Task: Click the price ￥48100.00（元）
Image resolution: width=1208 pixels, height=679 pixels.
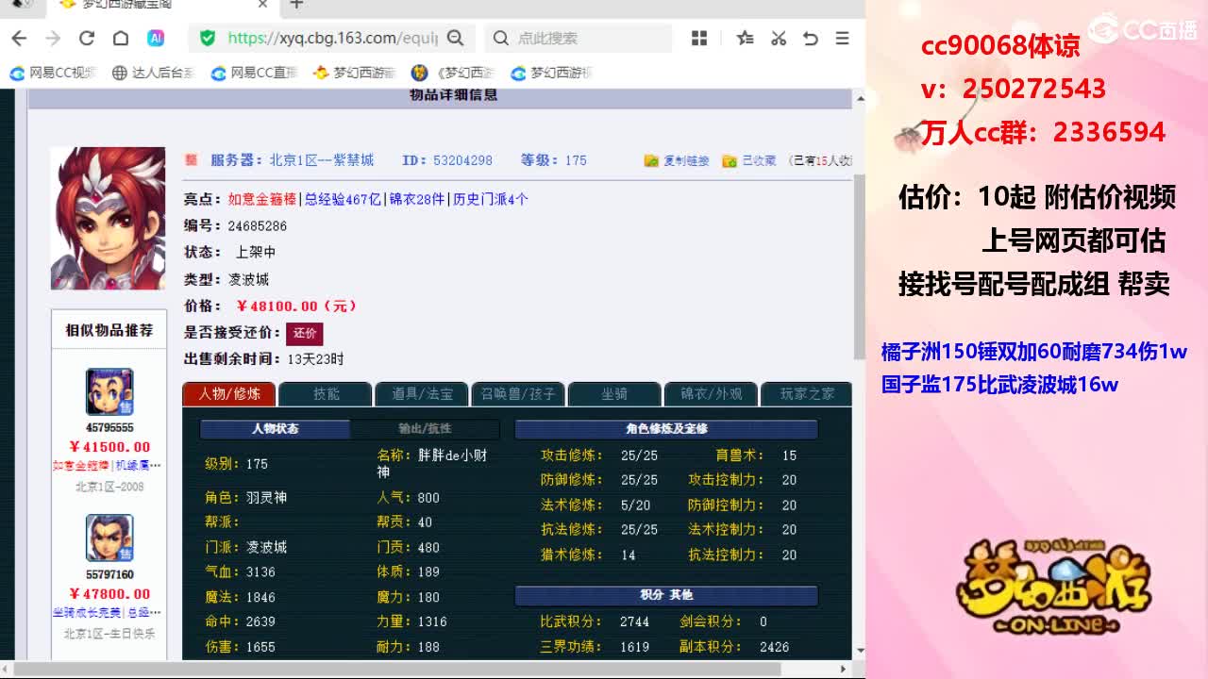Action: [296, 306]
